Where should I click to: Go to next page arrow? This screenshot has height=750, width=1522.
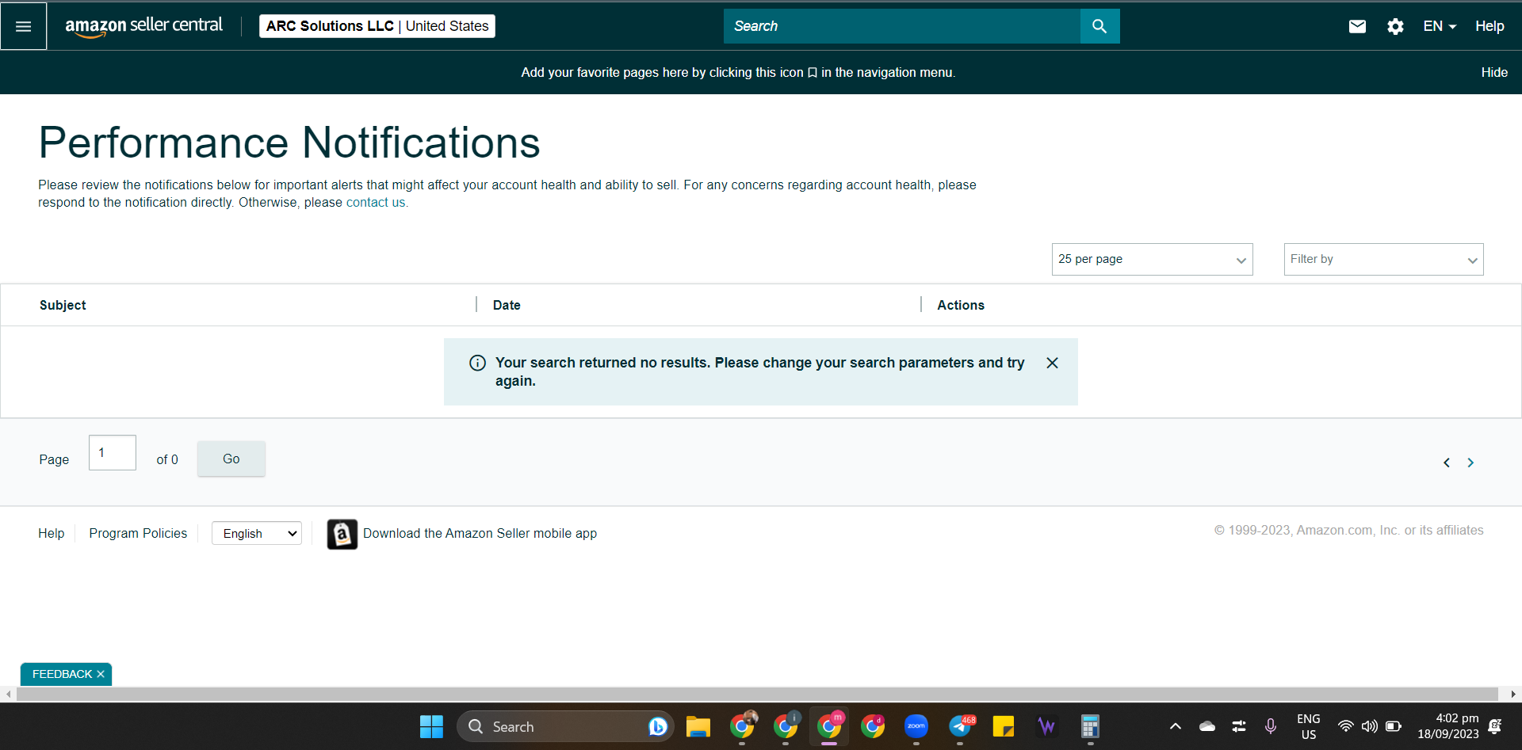tap(1470, 463)
